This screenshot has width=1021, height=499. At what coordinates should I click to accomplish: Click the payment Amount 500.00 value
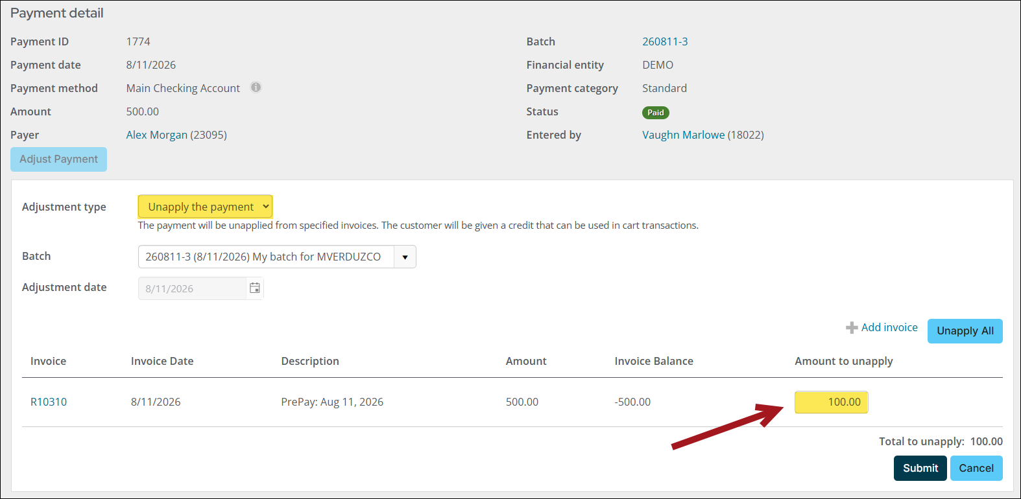point(143,111)
